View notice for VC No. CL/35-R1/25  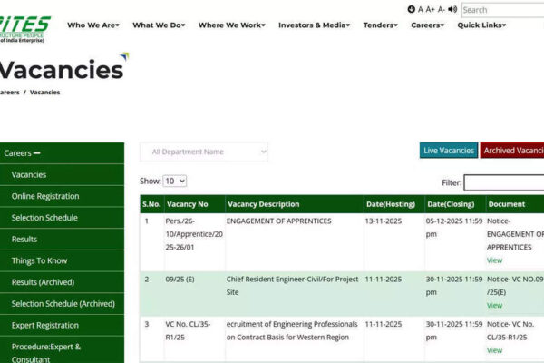[x=494, y=350]
